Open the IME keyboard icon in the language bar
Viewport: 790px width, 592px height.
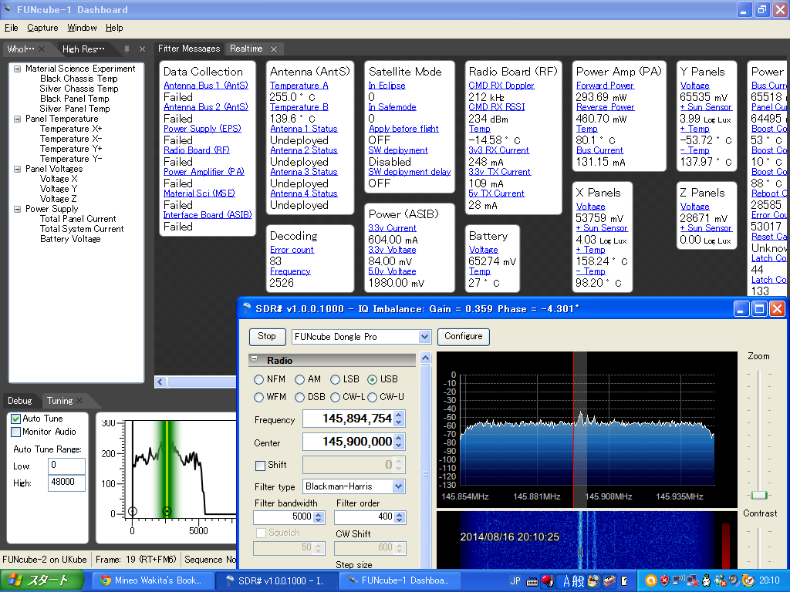(532, 581)
